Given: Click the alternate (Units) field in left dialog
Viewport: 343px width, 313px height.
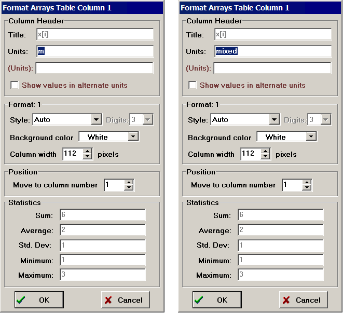Looking at the screenshot, I should point(94,68).
